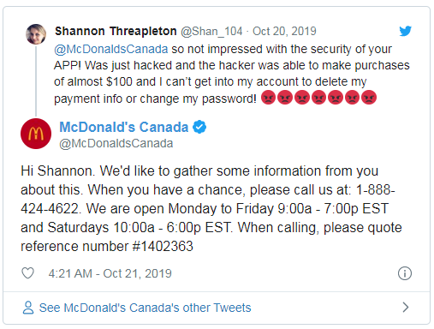This screenshot has width=434, height=329.
Task: Open the @Shan_104 handle
Action: 211,31
